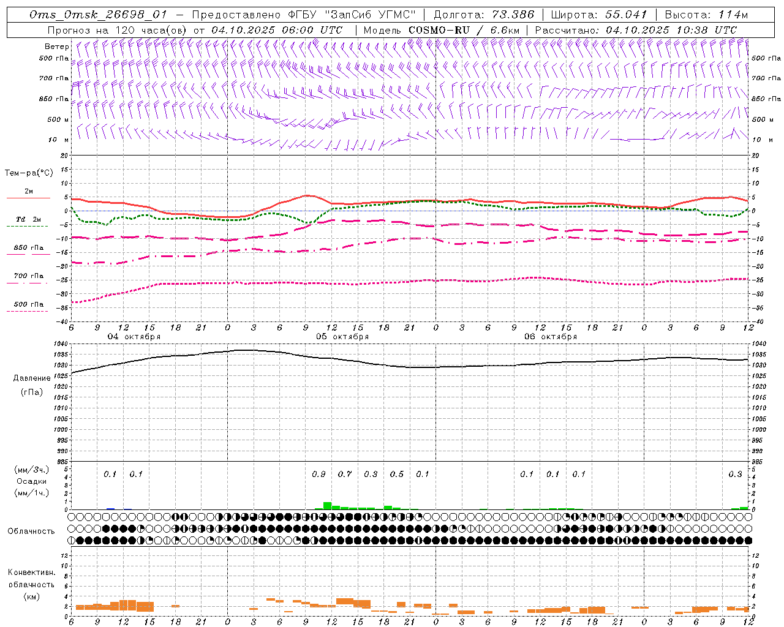Click the 0.7 precipitation amount value

click(345, 474)
